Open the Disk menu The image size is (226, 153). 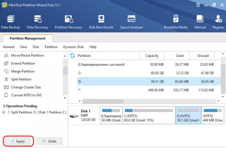tap(36, 47)
